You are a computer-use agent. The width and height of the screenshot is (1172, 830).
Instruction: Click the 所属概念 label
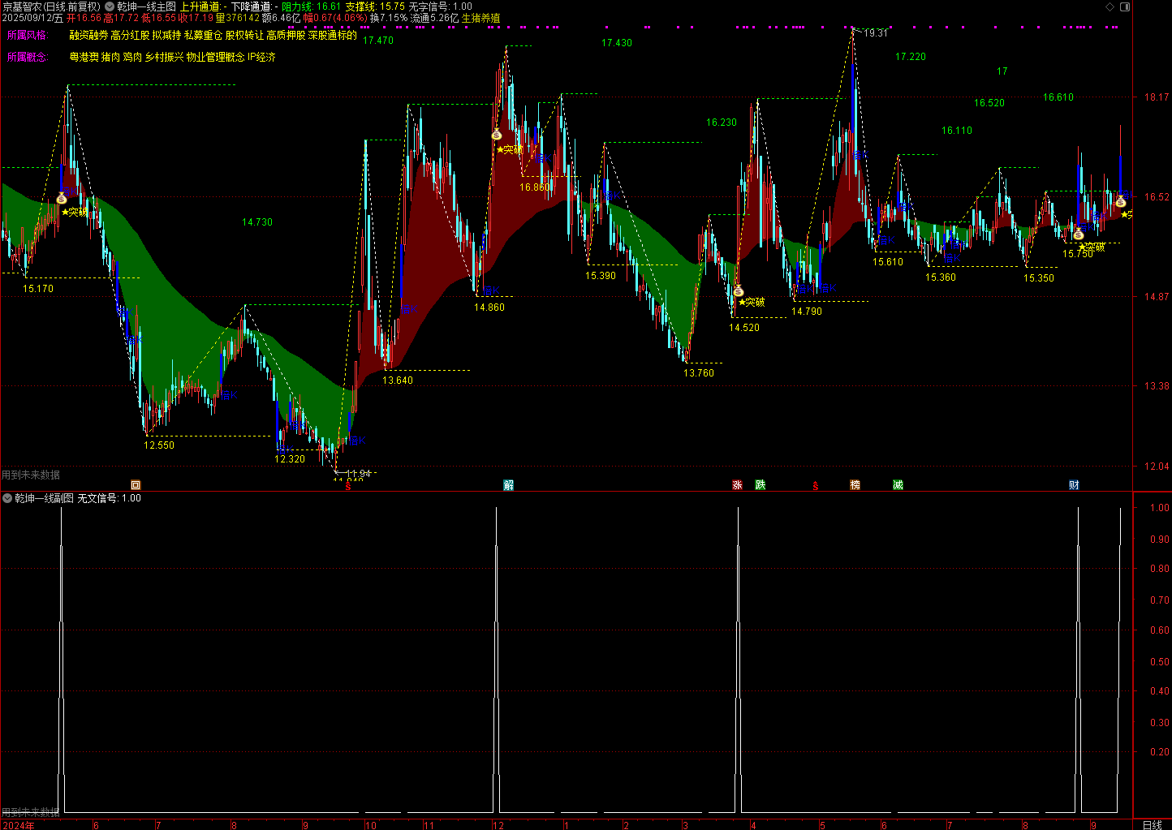point(27,58)
